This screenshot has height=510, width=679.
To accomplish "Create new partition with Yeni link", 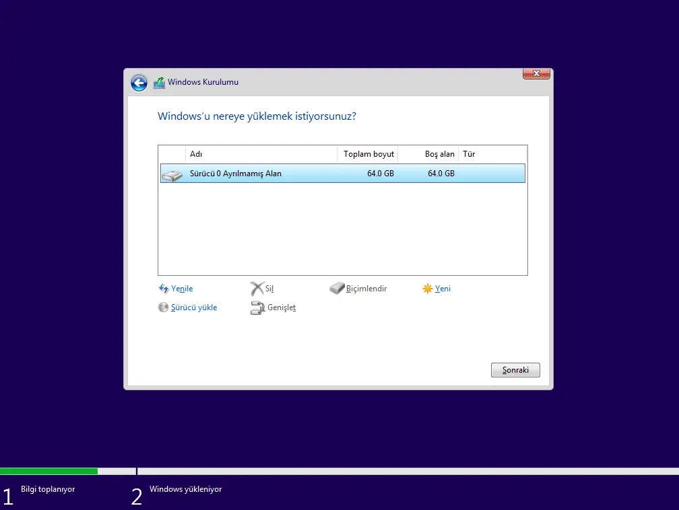I will pyautogui.click(x=443, y=289).
